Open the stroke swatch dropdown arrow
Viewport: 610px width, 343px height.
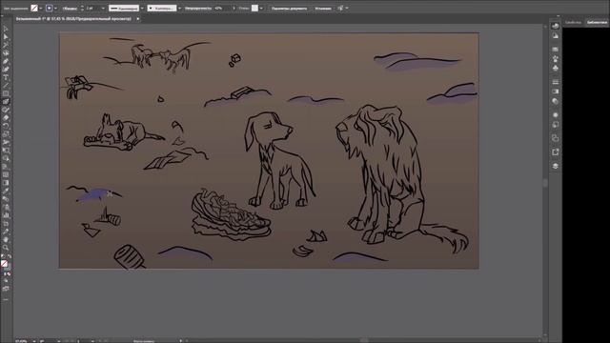tap(55, 9)
